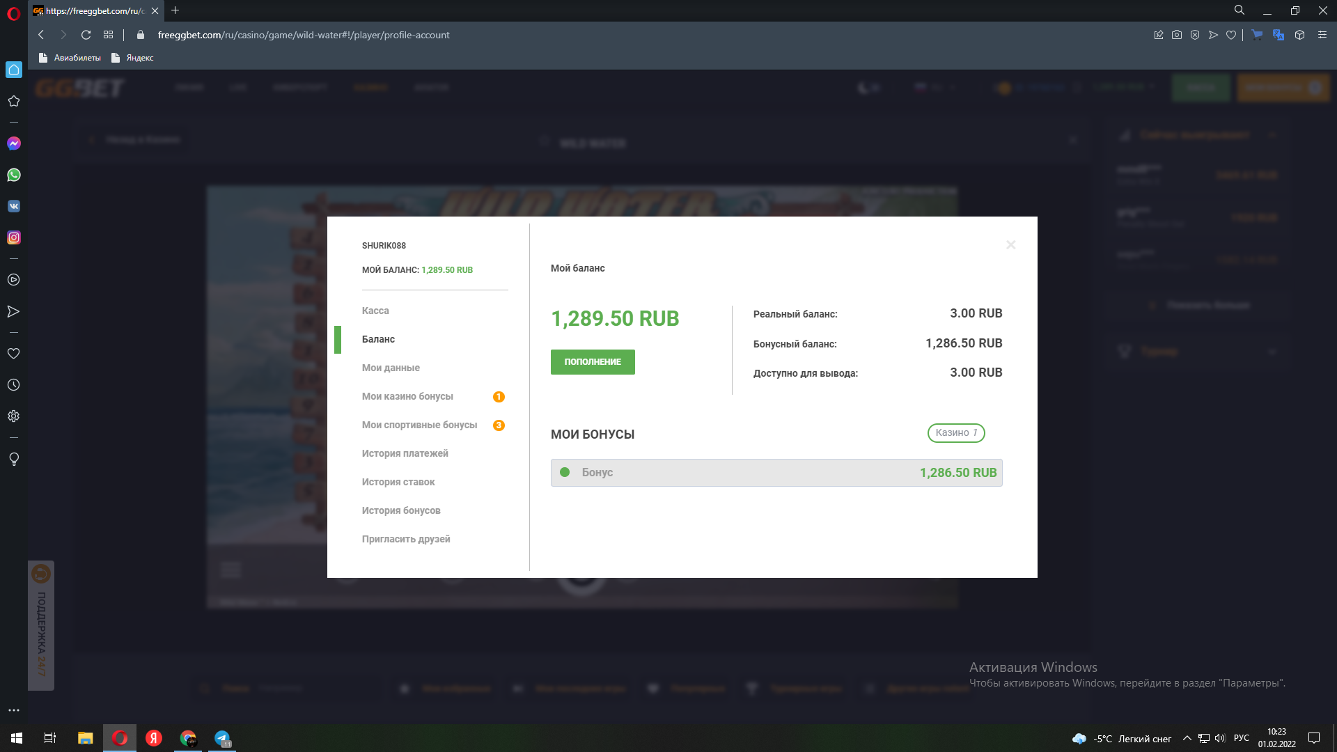Switch РУС keyboard language indicator
1337x752 pixels.
pos(1241,738)
